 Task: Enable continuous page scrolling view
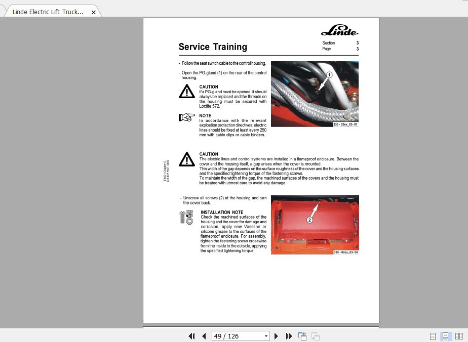pyautogui.click(x=445, y=336)
